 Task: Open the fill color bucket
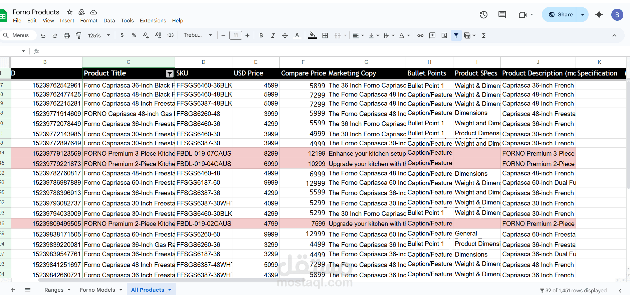[x=312, y=35]
